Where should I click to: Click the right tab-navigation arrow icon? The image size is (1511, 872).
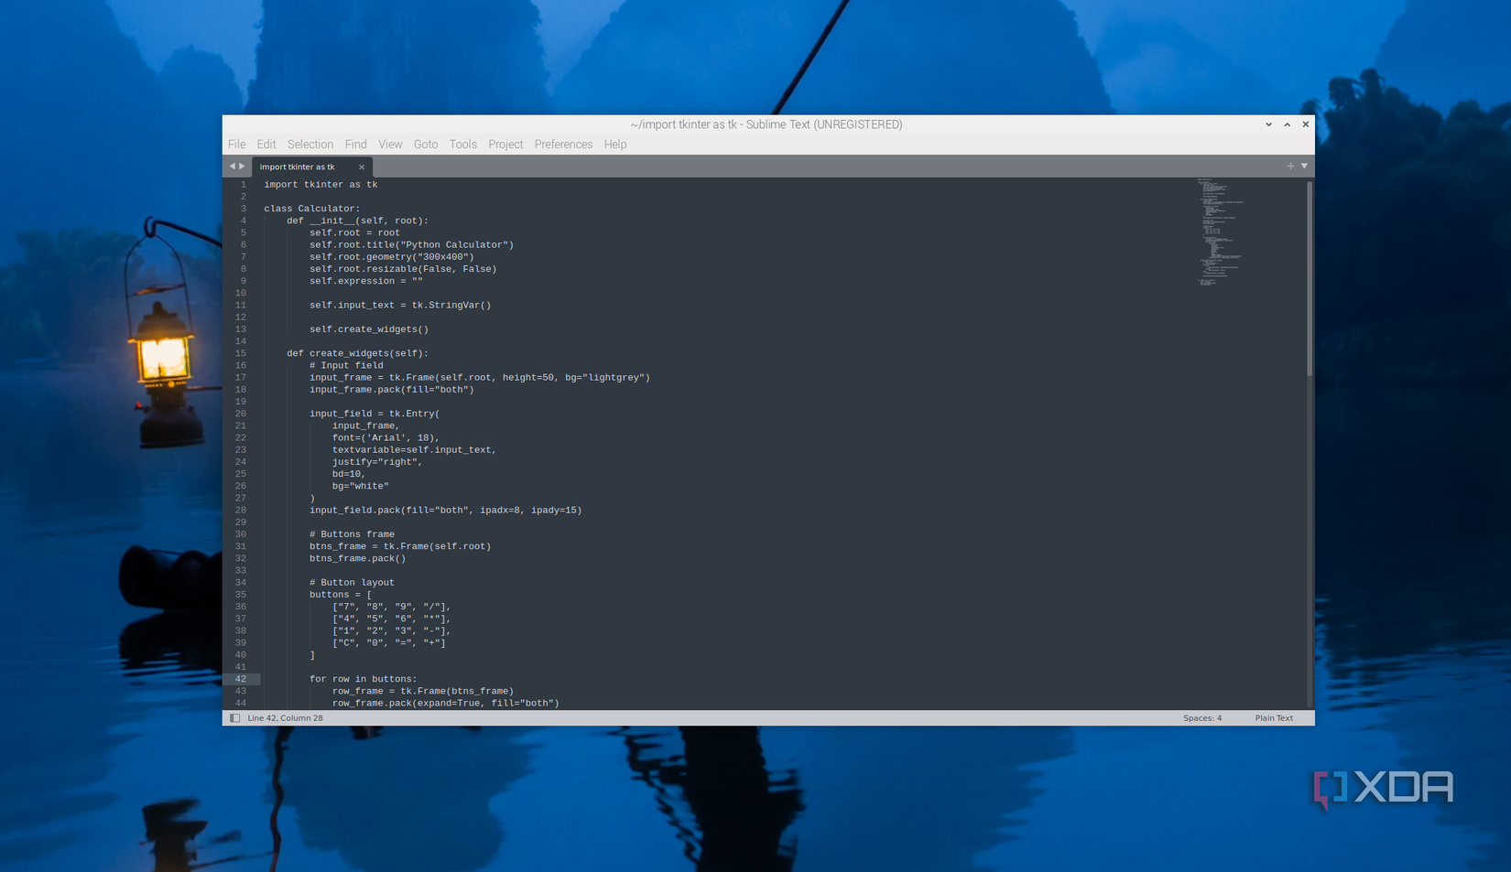point(242,166)
